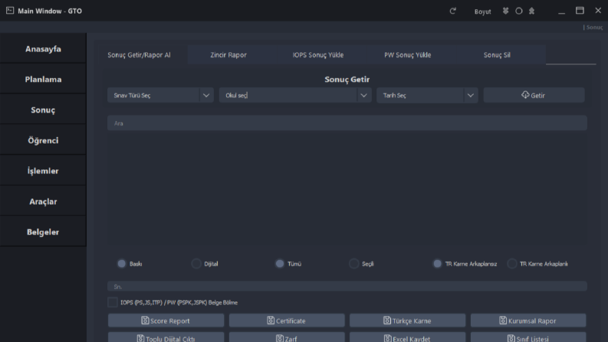This screenshot has height=342, width=608.
Task: Expand the Sınav Türü Seç dropdown arrow
Action: [x=206, y=95]
